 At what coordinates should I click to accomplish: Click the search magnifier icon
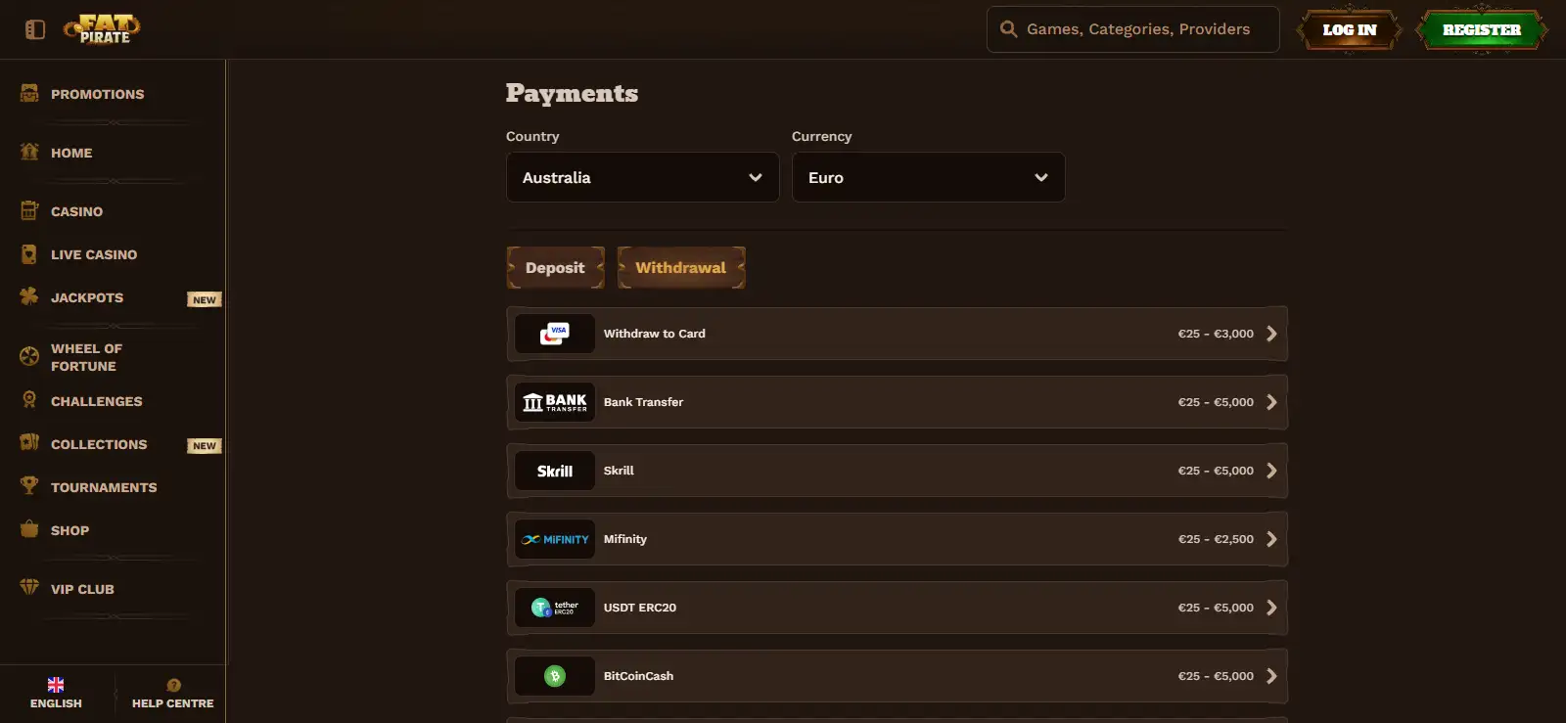(x=1008, y=29)
